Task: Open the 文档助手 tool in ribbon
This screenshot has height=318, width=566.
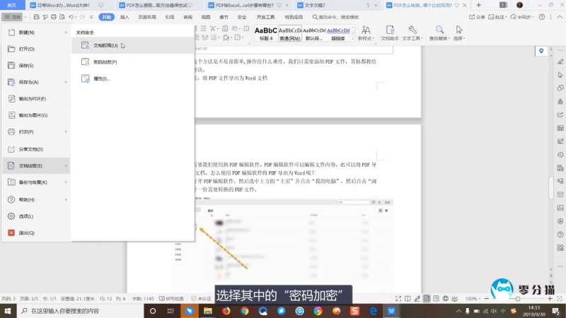Action: point(390,33)
